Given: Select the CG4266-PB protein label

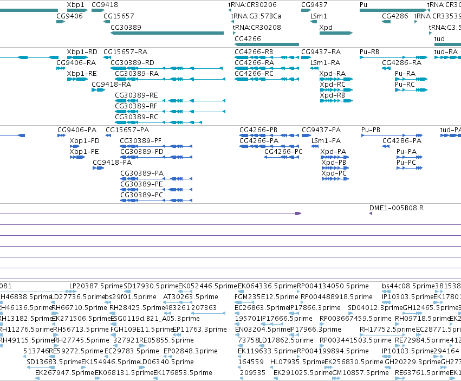Looking at the screenshot, I should pyautogui.click(x=258, y=130).
